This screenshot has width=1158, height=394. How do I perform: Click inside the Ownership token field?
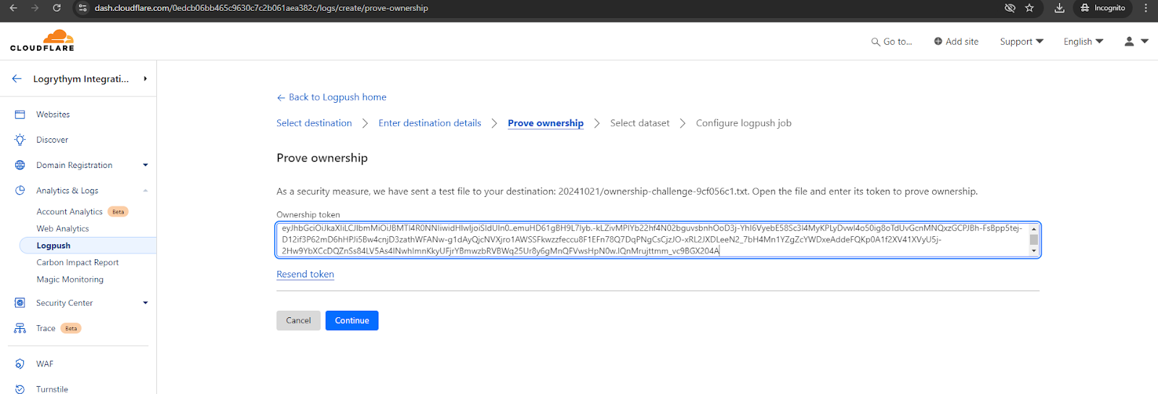point(651,240)
